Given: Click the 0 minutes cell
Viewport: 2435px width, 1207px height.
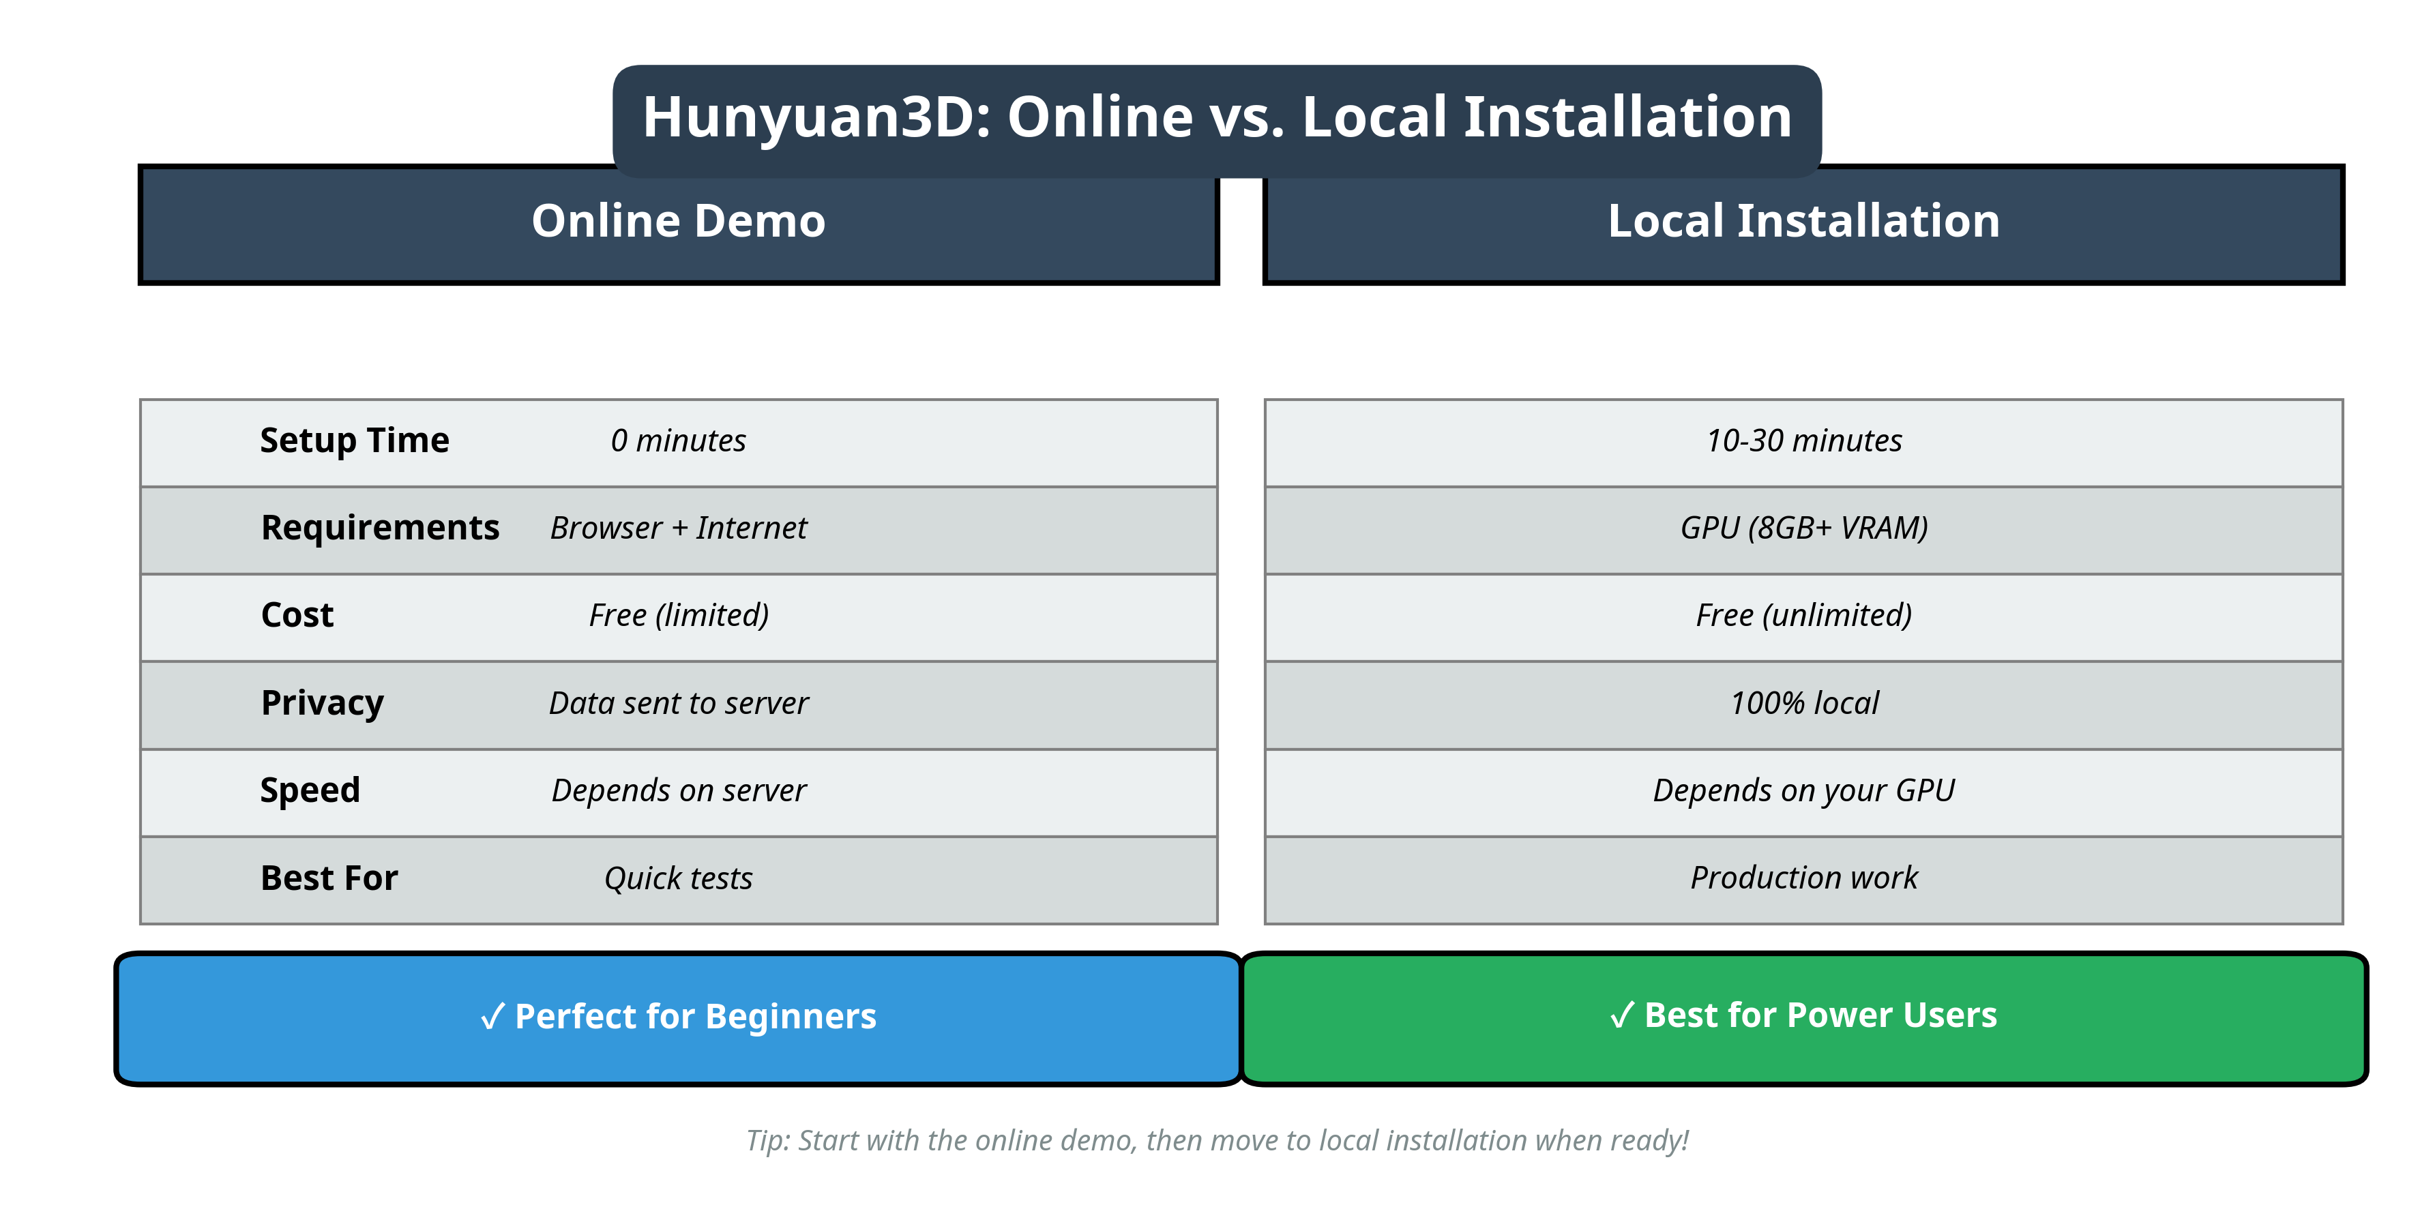Looking at the screenshot, I should pos(679,440).
